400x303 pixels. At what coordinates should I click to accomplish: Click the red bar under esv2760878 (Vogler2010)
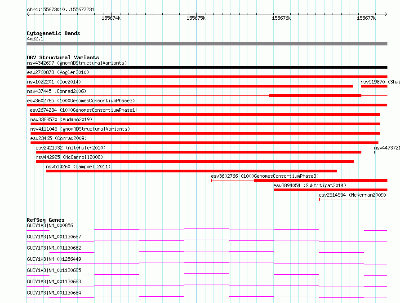click(207, 77)
